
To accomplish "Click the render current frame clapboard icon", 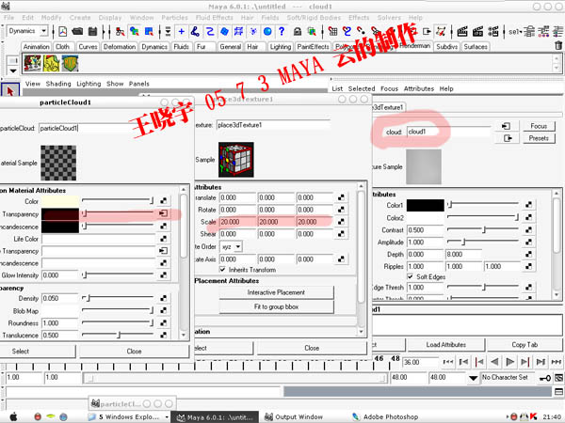I will (462, 32).
